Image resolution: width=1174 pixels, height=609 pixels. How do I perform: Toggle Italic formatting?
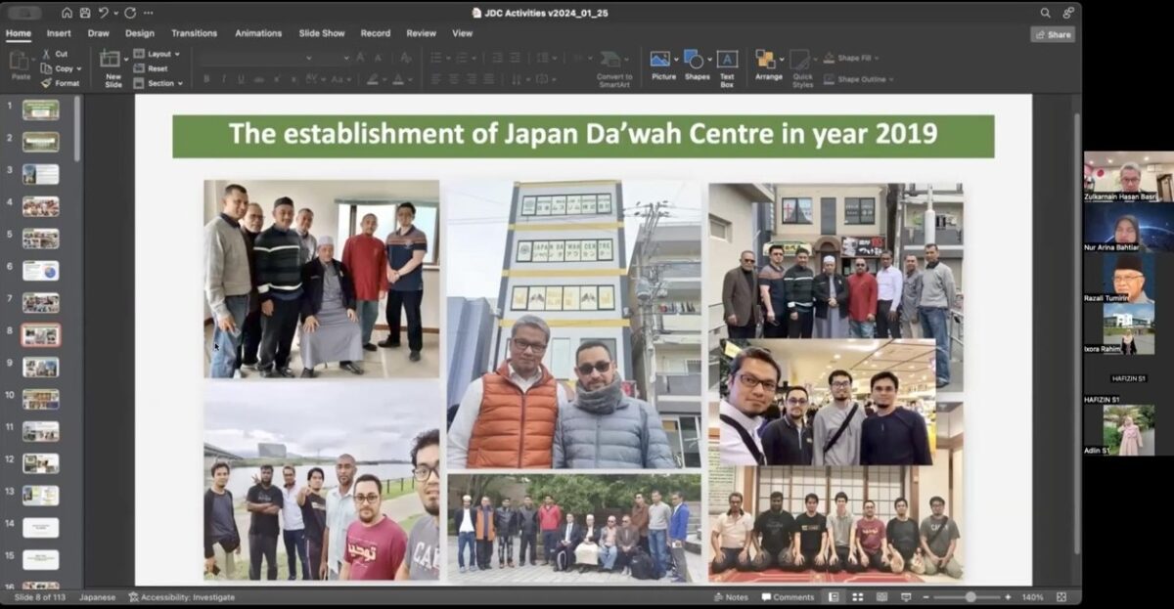click(224, 79)
